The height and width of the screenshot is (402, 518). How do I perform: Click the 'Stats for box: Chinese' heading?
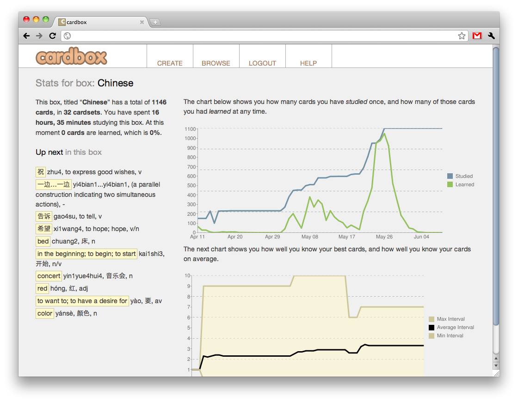click(x=85, y=83)
